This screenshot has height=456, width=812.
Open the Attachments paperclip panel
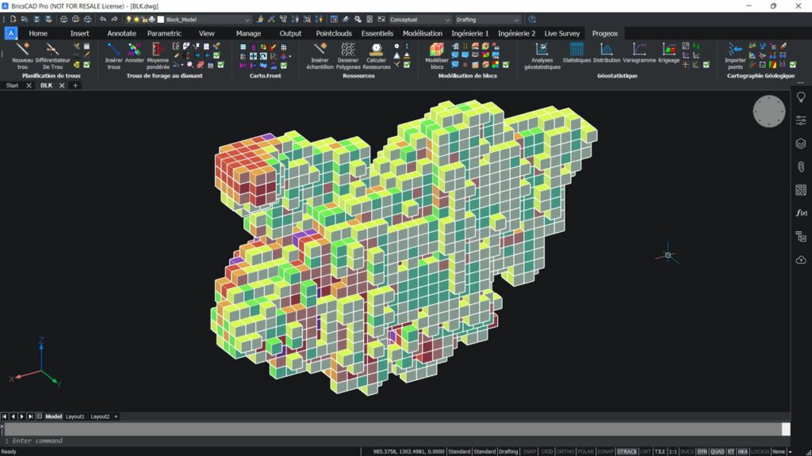[x=801, y=166]
